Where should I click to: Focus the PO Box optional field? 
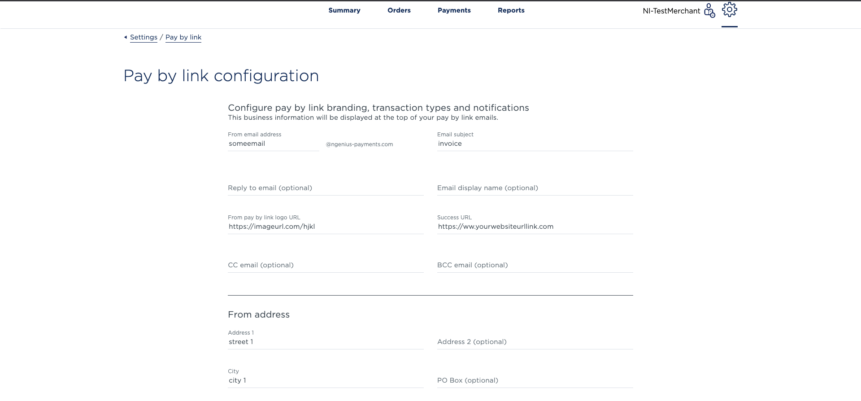click(535, 380)
